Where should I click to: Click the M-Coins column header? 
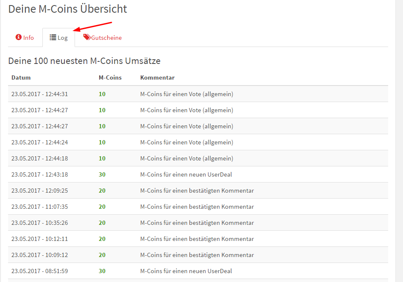(110, 77)
